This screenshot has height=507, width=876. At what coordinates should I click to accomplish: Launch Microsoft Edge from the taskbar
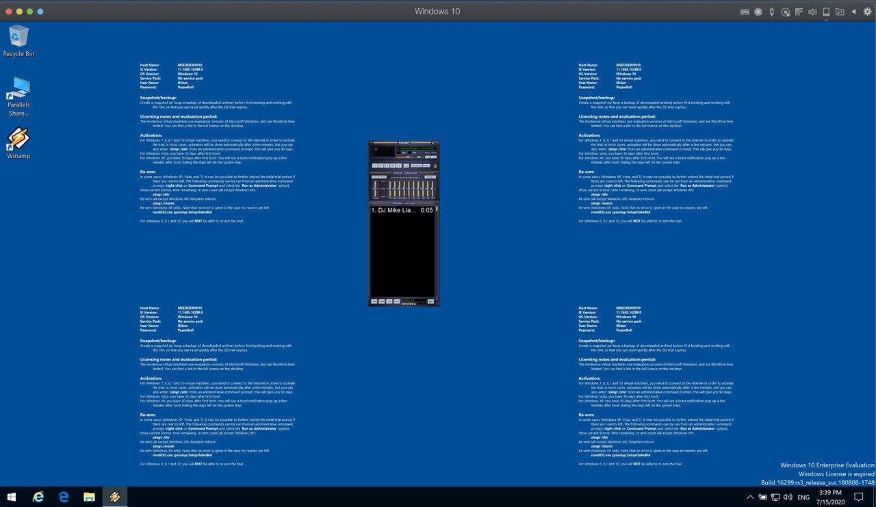tap(64, 497)
